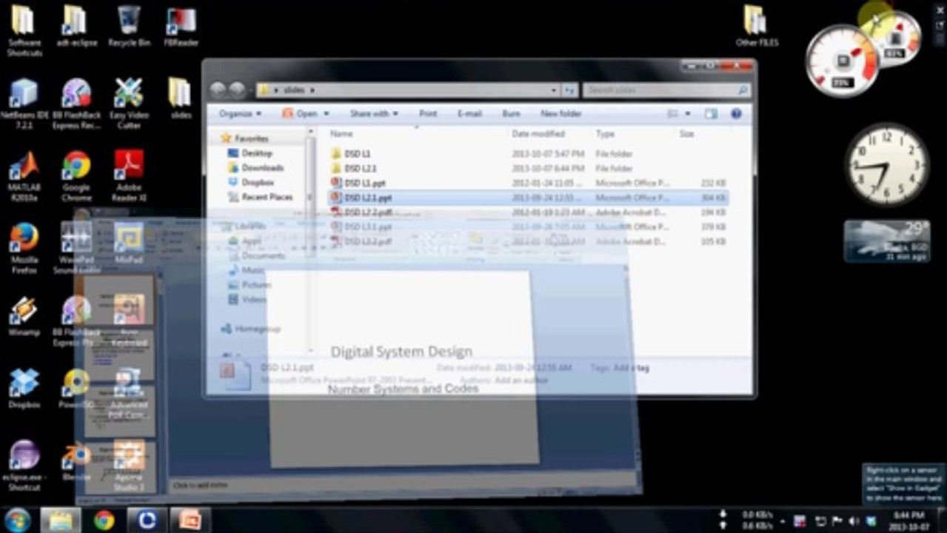947x533 pixels.
Task: Launch Easy Video Cutter shortcut
Action: [129, 103]
